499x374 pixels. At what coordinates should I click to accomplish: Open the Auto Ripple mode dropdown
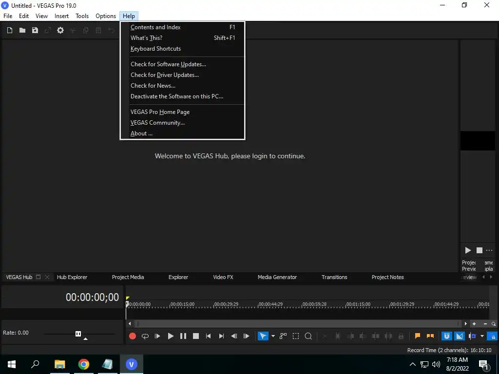[x=482, y=336]
